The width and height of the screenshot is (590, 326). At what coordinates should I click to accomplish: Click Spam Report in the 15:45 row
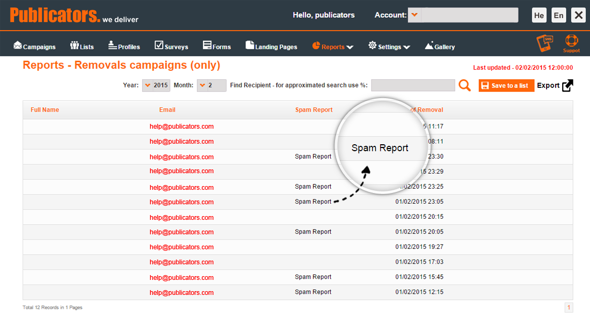pyautogui.click(x=313, y=277)
